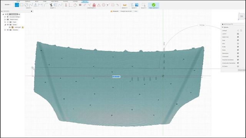The width and height of the screenshot is (246, 138).
Task: Toggle the Sketch Grid checkbox
Action: coord(238,37)
